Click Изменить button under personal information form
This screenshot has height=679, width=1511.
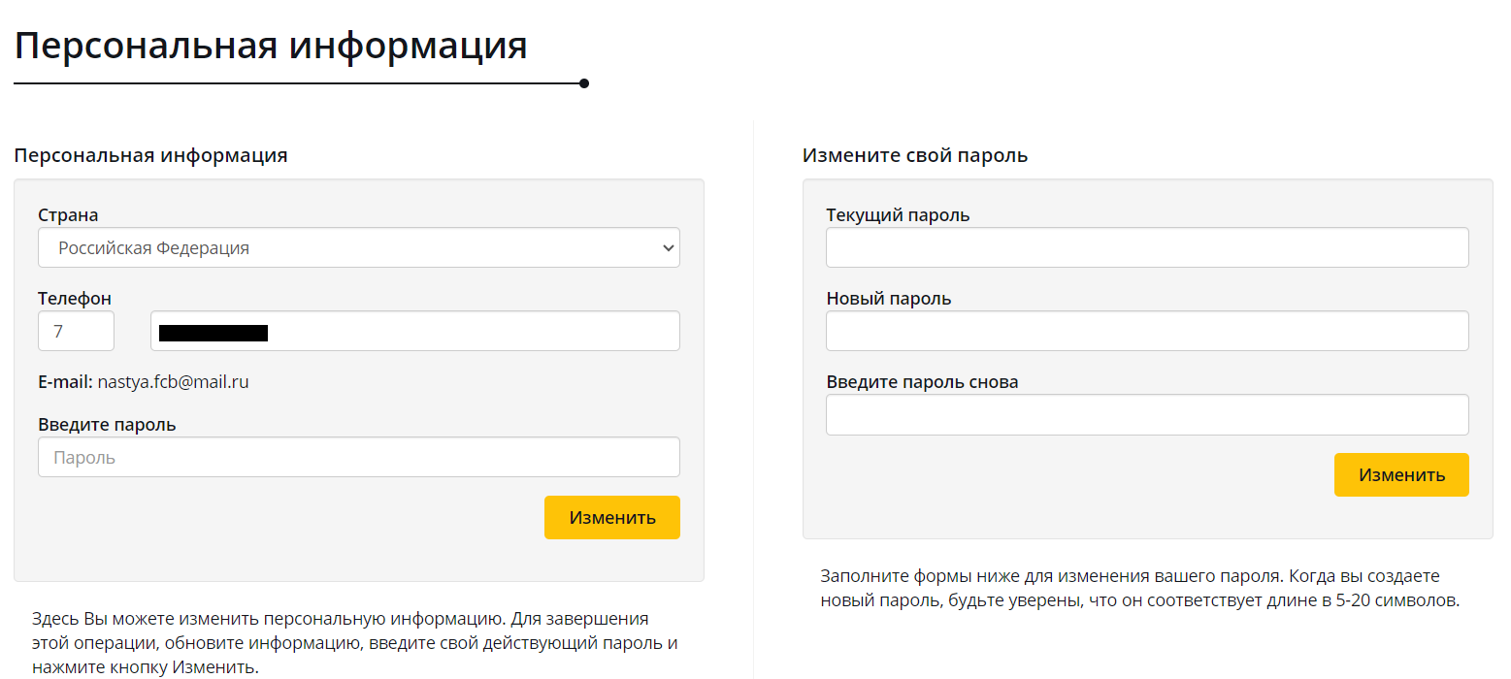point(612,517)
